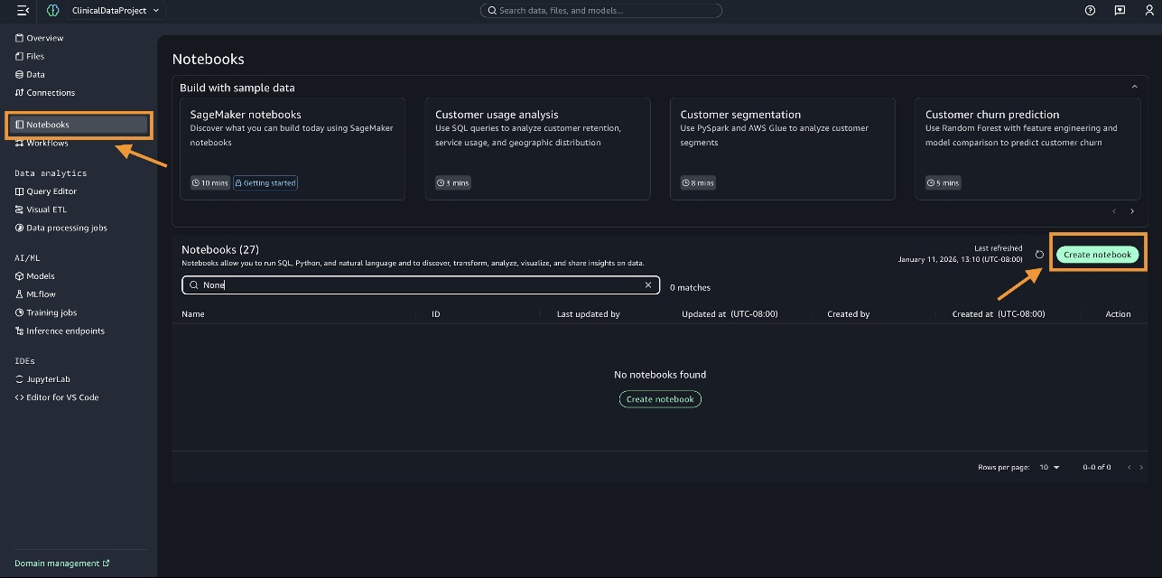Screen dimensions: 1162x578
Task: Go to the Workflows page
Action: (x=47, y=144)
